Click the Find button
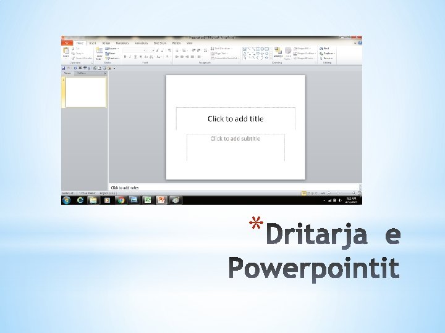Screen dimensions: 445x333 (x=324, y=49)
